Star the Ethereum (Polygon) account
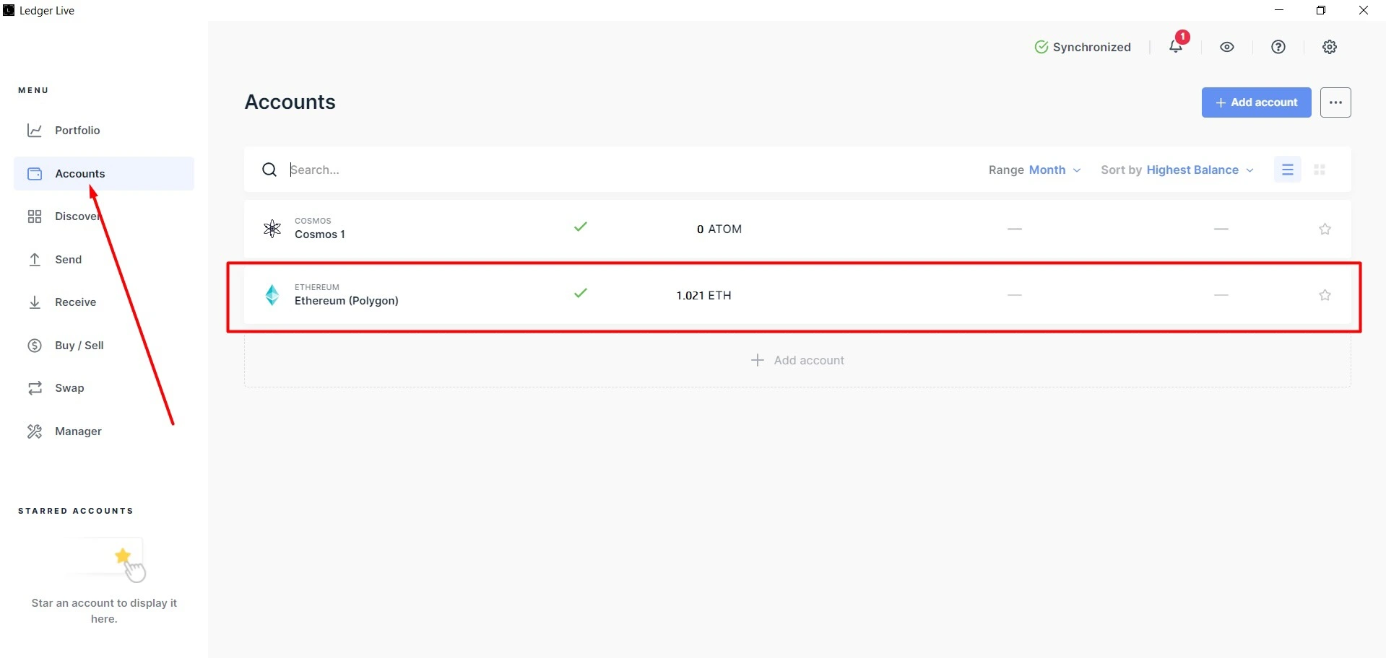Screen dimensions: 1386x658 pyautogui.click(x=1325, y=295)
